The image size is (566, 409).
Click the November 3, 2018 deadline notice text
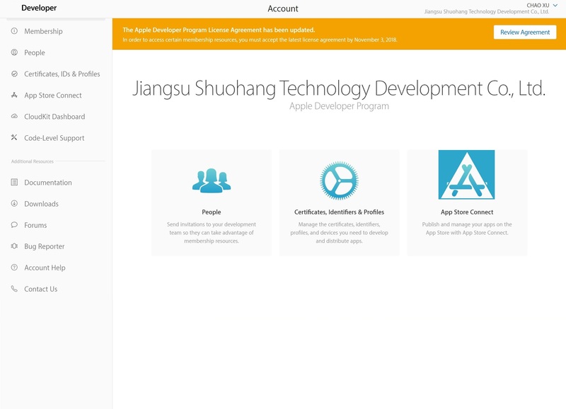point(260,40)
